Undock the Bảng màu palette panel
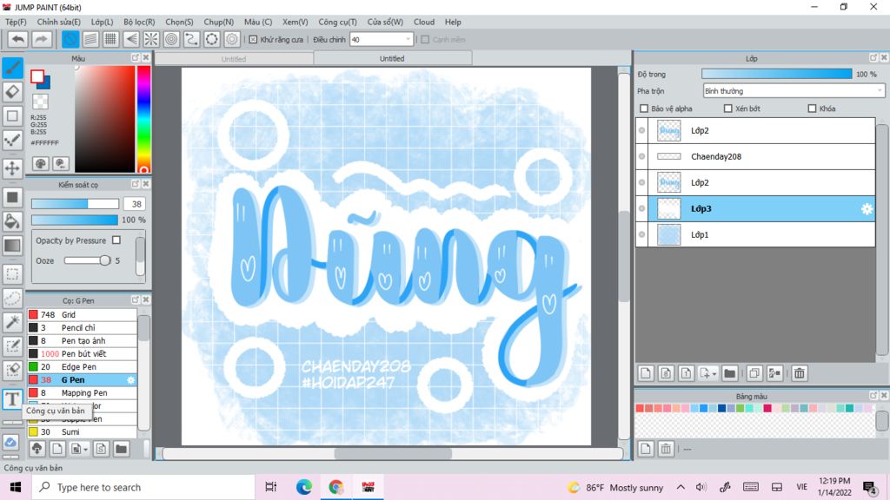This screenshot has height=500, width=890. [873, 396]
